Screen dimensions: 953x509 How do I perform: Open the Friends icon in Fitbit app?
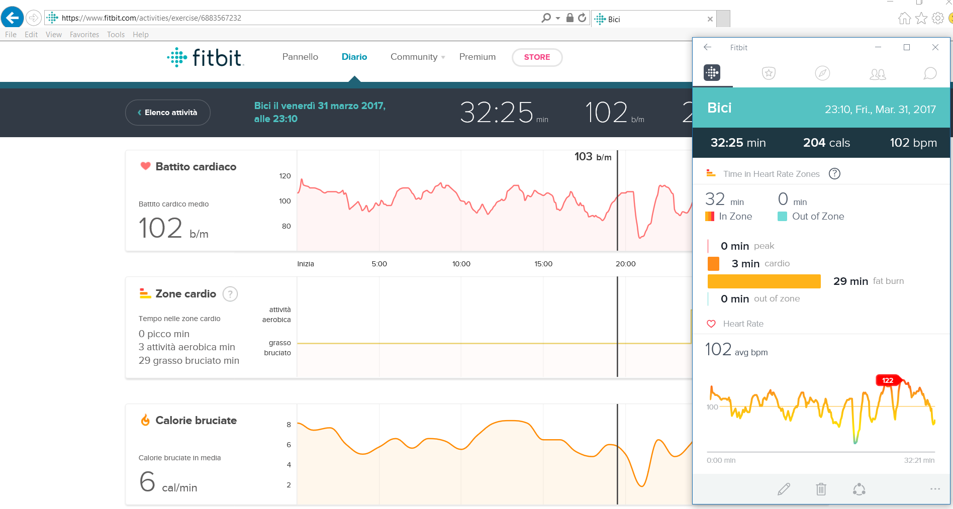[x=878, y=74]
